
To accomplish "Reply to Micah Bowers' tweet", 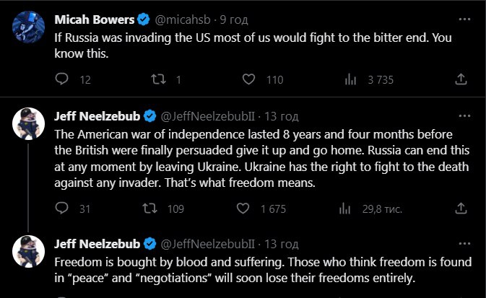I will click(64, 79).
